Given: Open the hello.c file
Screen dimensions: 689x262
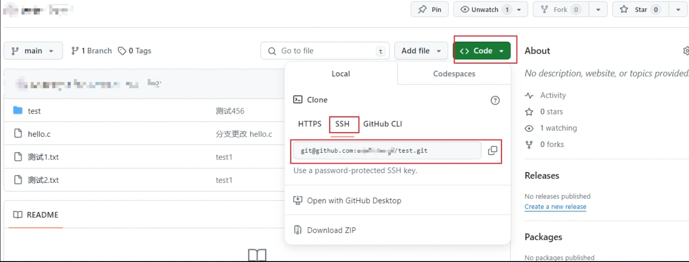Looking at the screenshot, I should [x=39, y=134].
